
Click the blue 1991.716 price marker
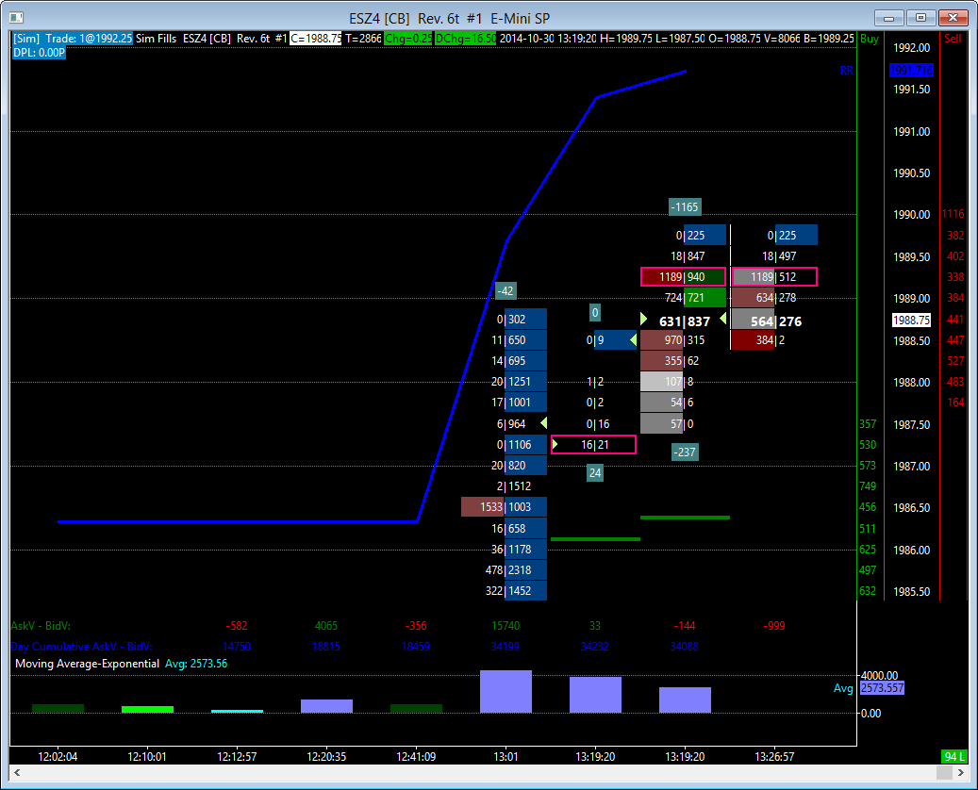911,71
